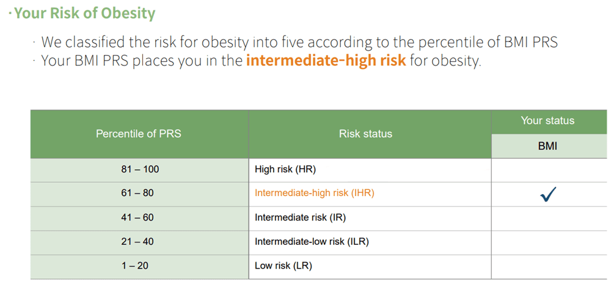614x287 pixels.
Task: Select the '1 – 20' percentile cell
Action: click(x=139, y=266)
